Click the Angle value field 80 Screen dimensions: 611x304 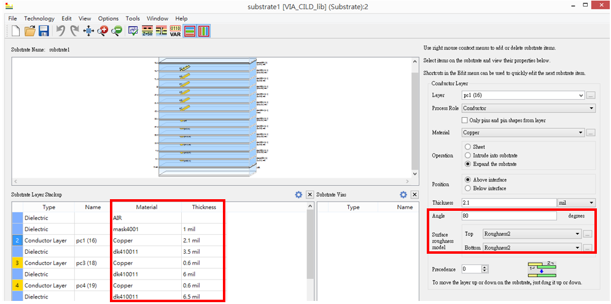(x=508, y=216)
